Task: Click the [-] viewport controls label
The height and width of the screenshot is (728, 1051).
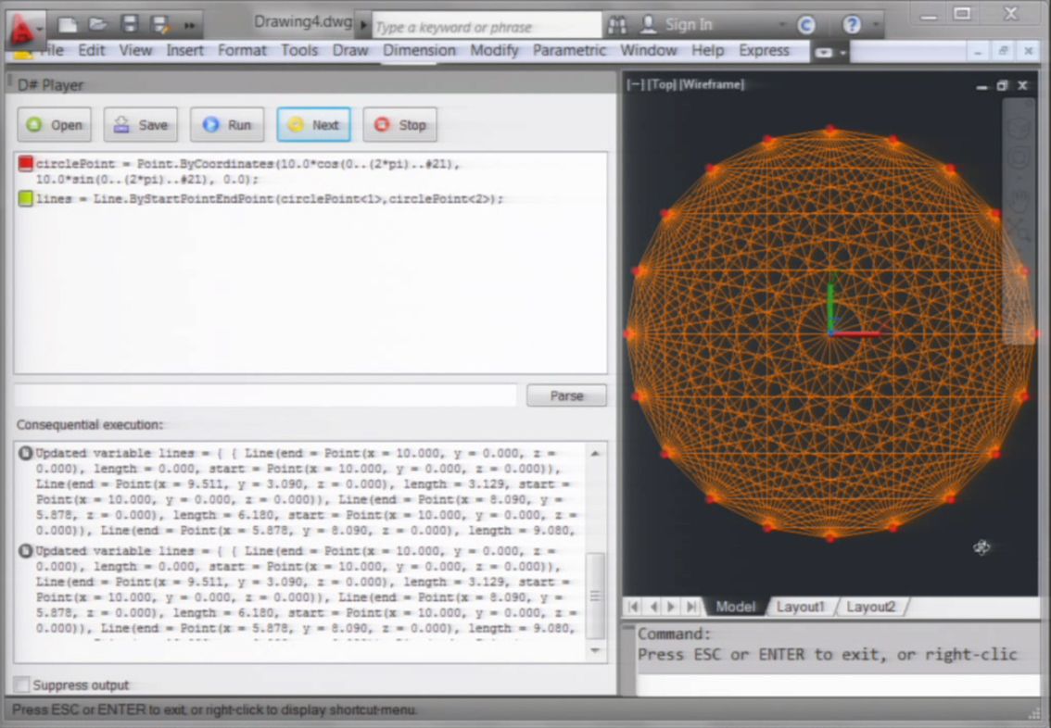Action: coord(635,84)
